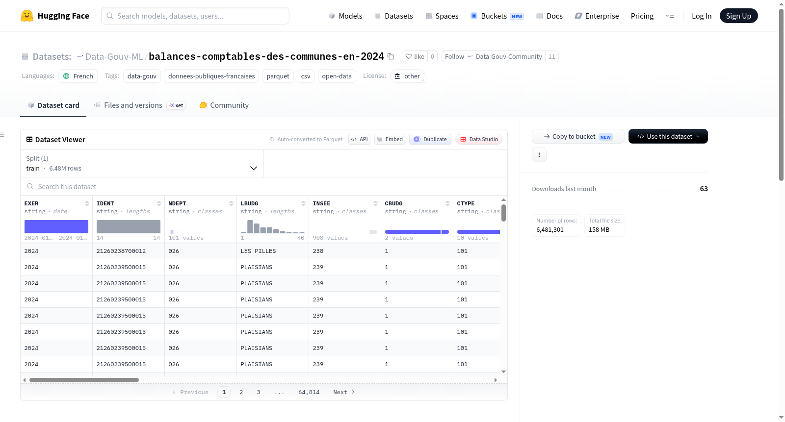Click the Duplicate button
Image resolution: width=785 pixels, height=422 pixels.
(x=430, y=139)
